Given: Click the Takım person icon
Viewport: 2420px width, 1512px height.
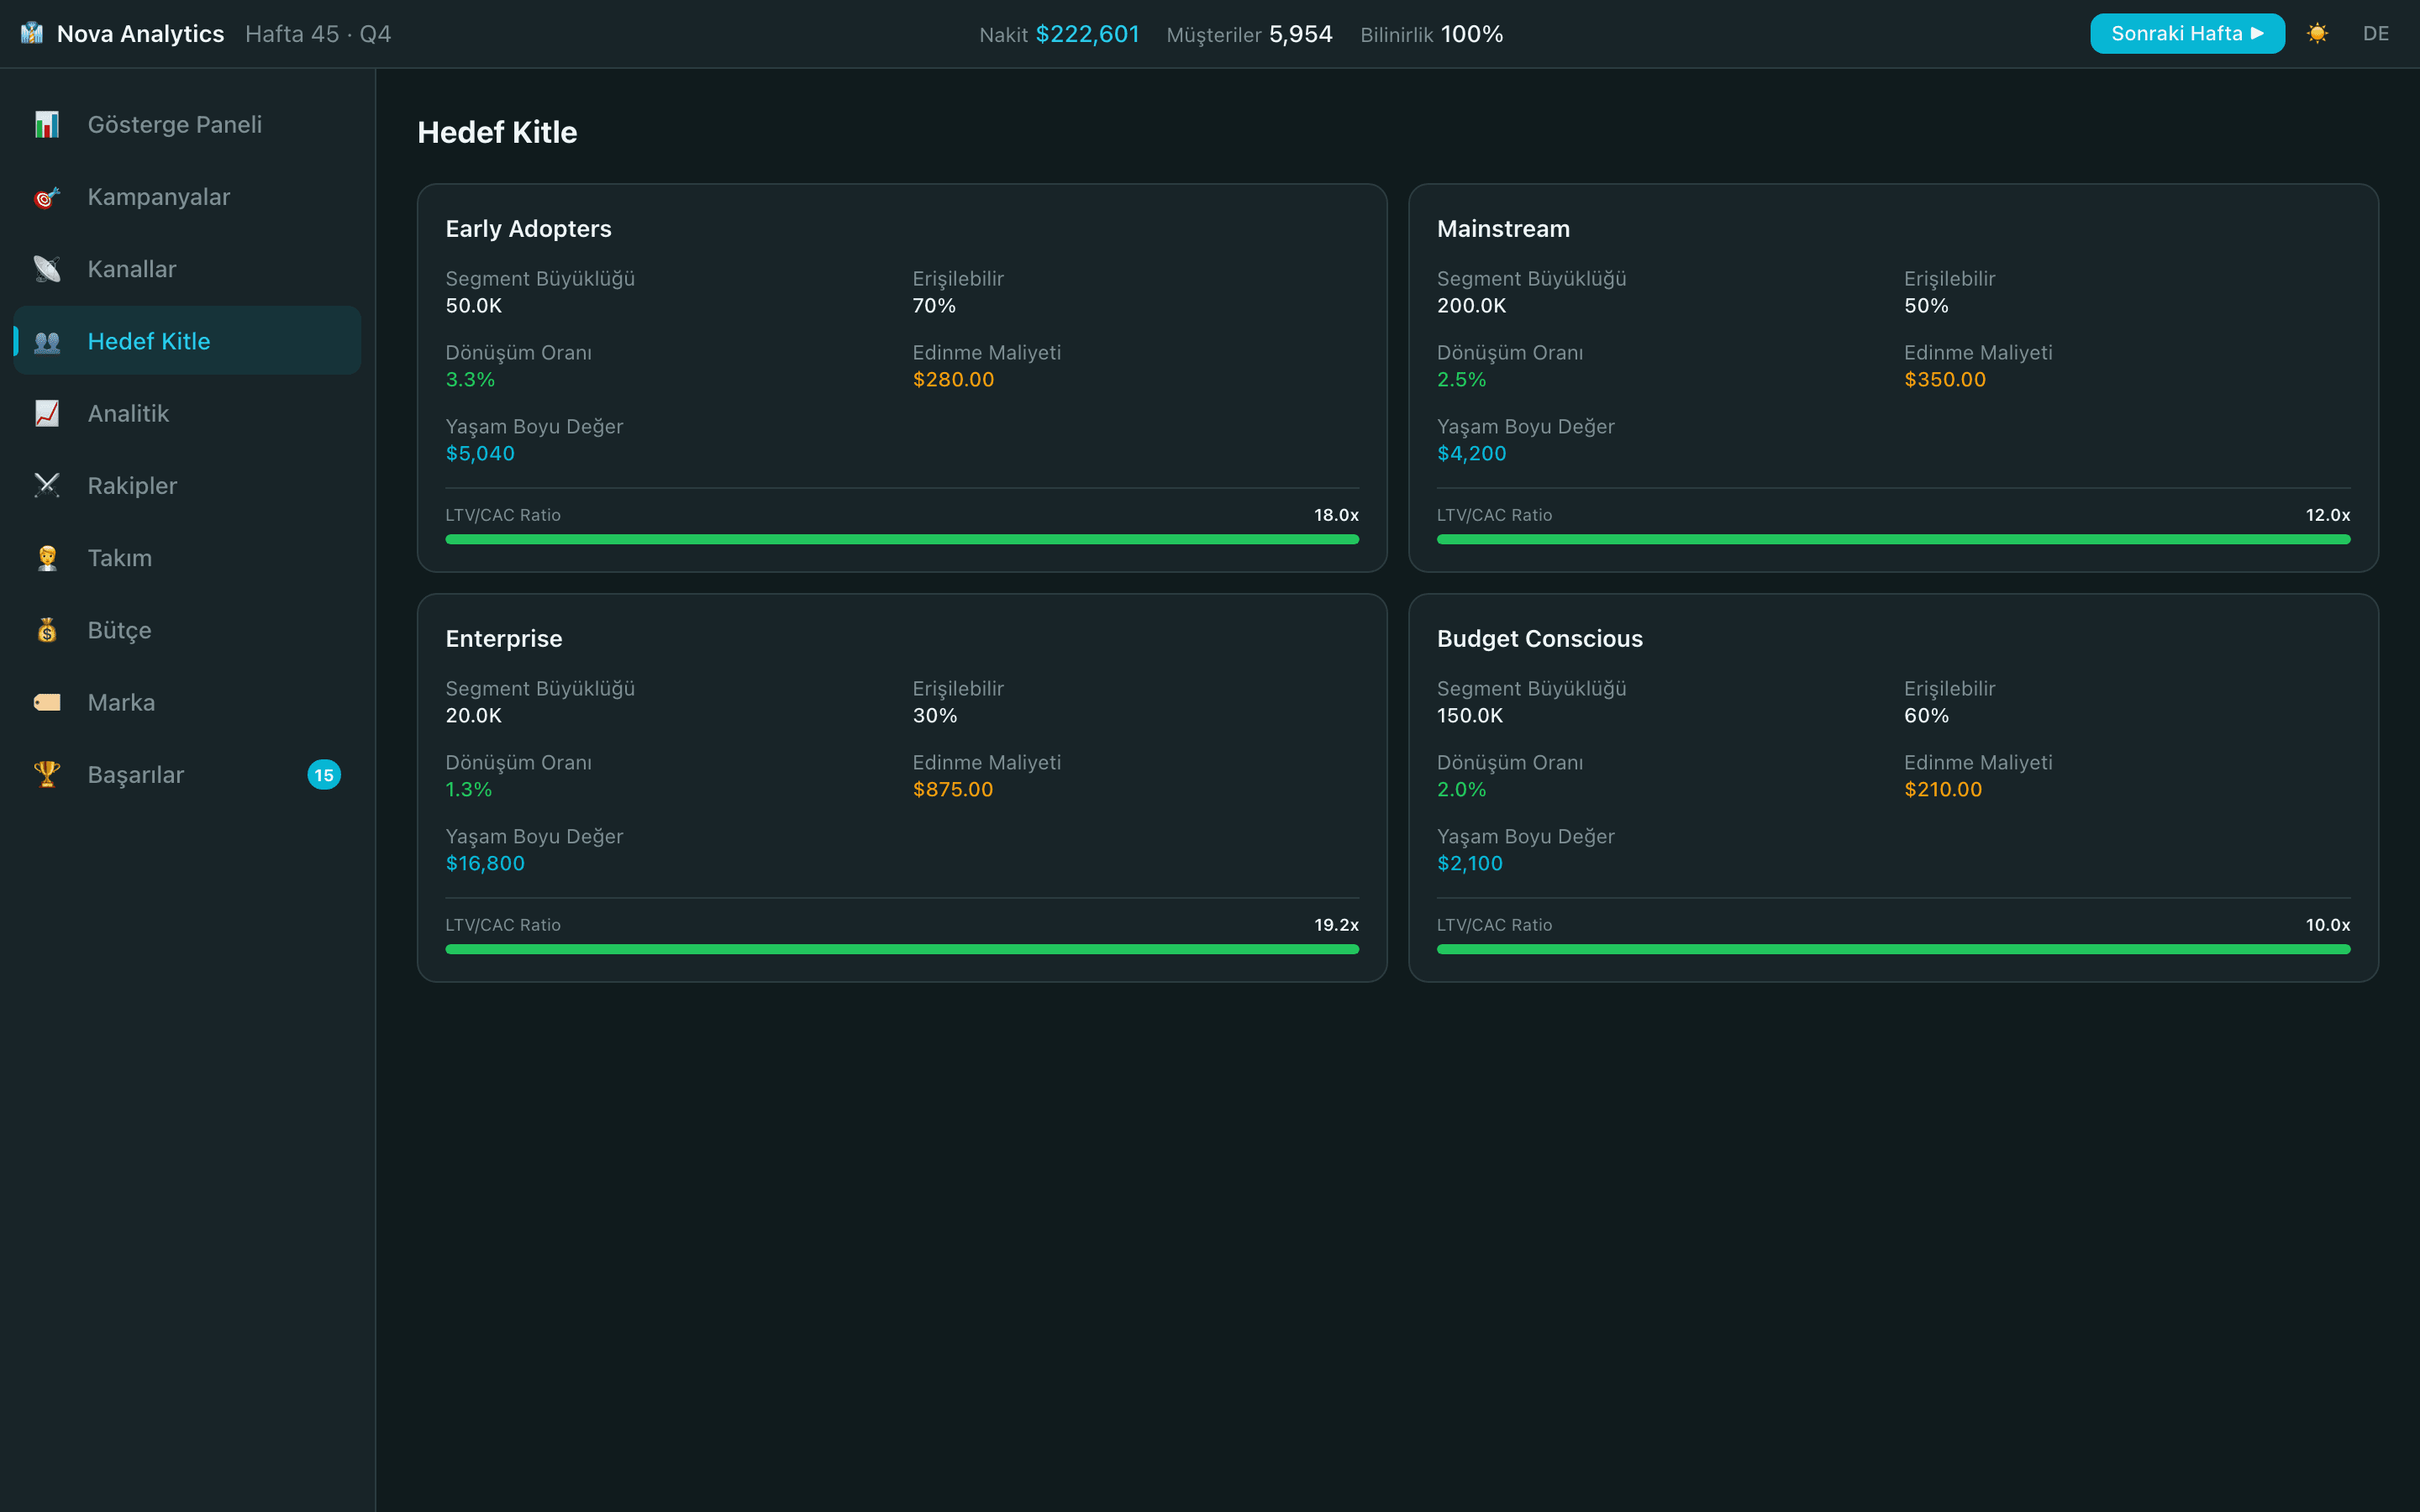Looking at the screenshot, I should pos(47,558).
